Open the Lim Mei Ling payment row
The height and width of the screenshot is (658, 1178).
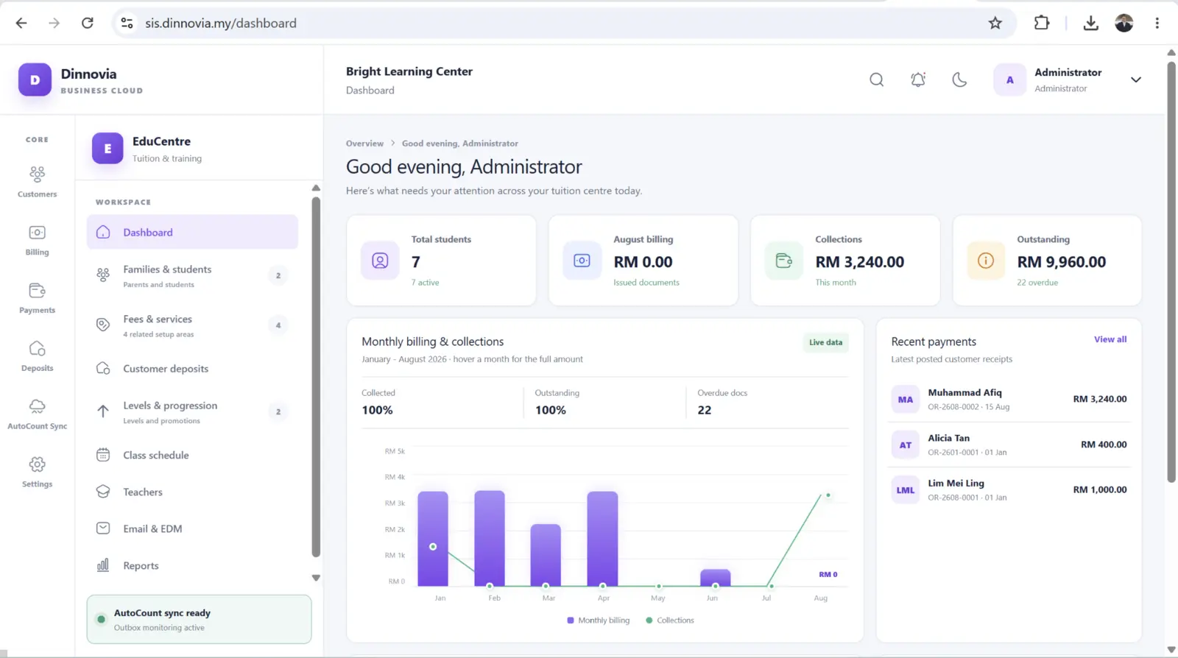pyautogui.click(x=1009, y=489)
